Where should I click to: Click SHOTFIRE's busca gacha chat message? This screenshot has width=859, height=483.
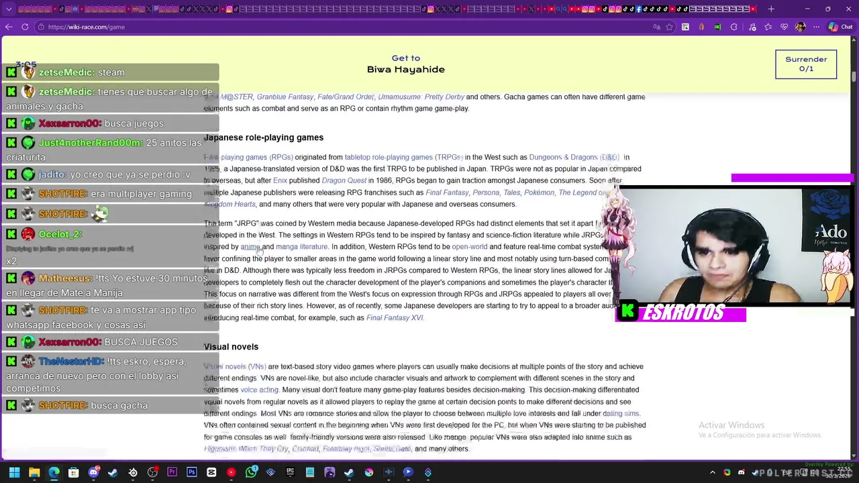coord(111,405)
